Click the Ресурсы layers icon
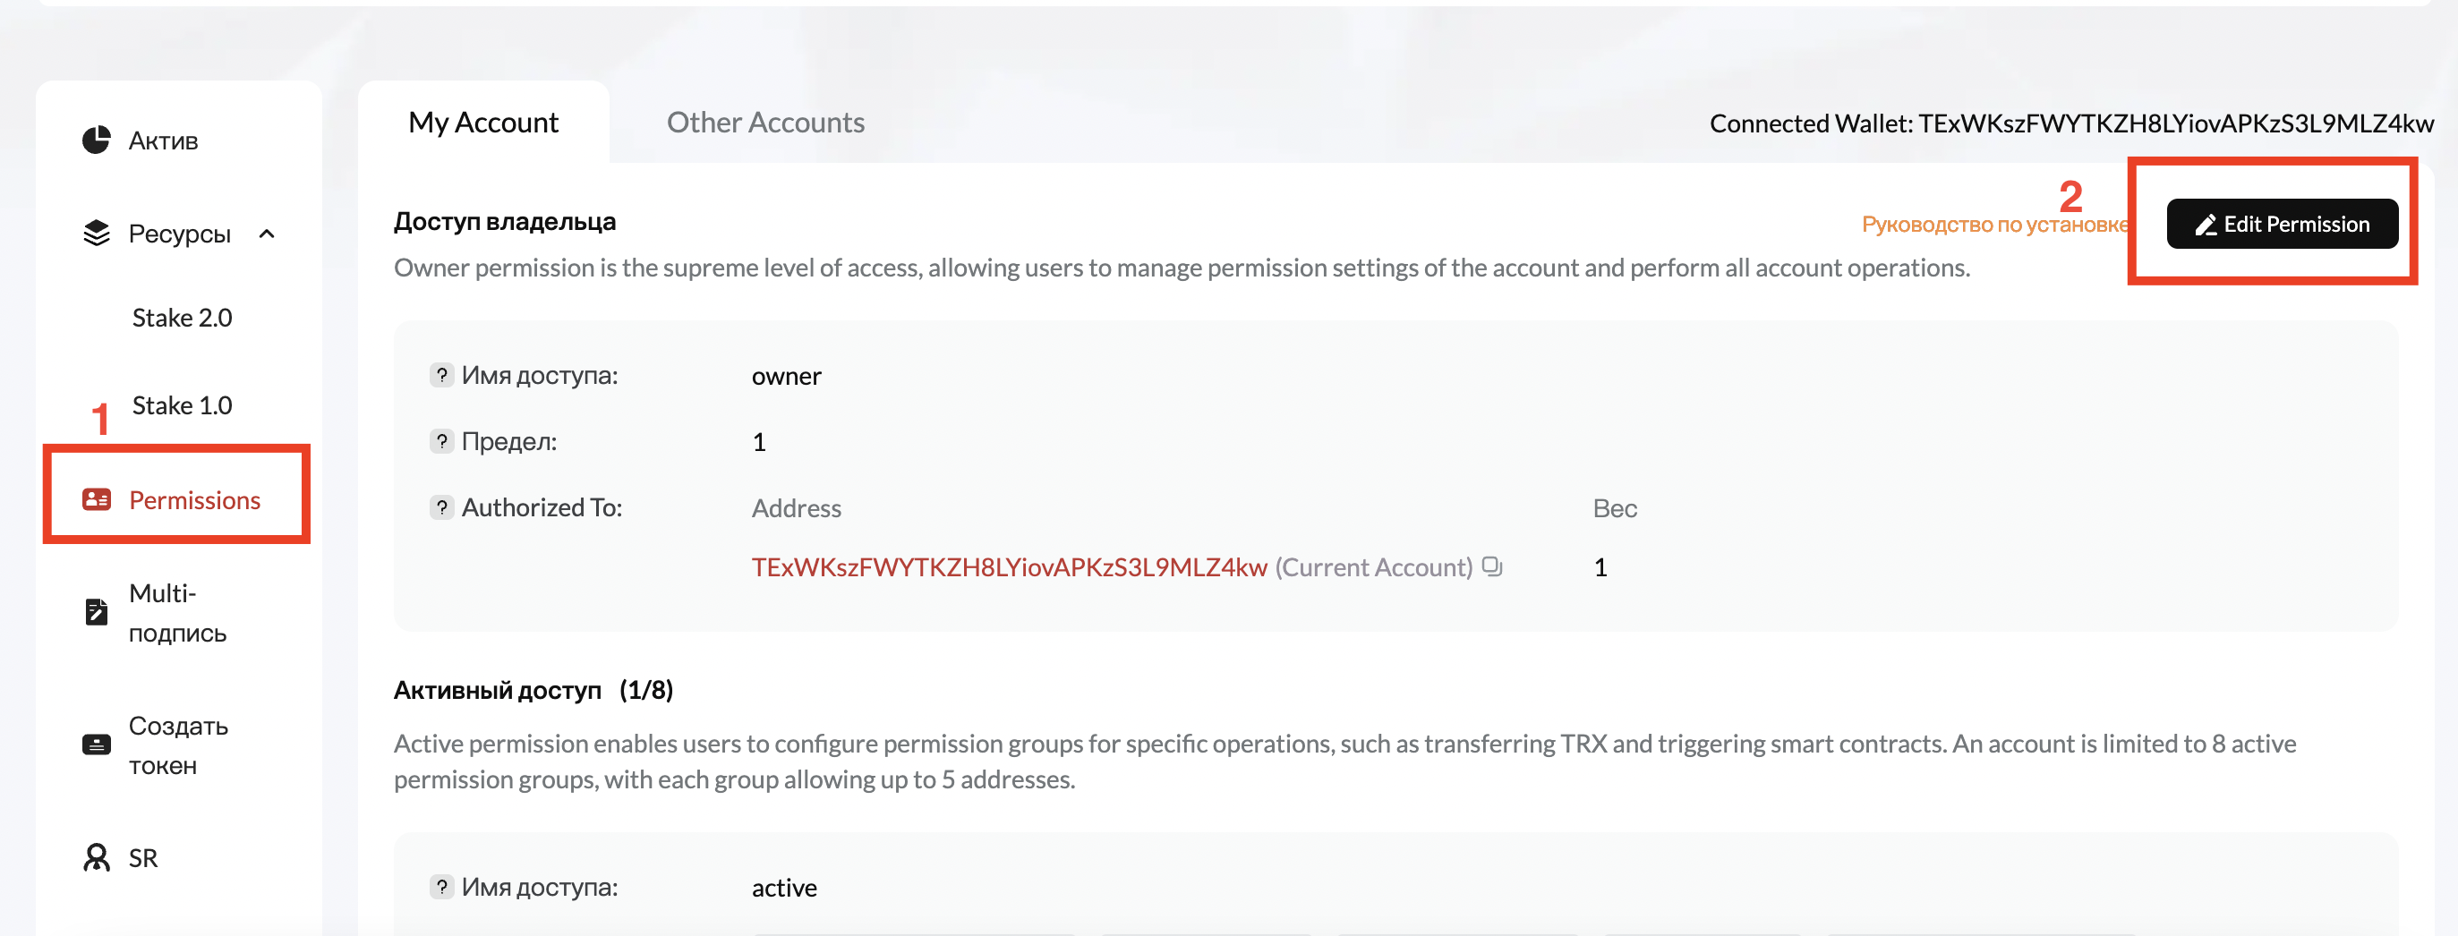 [x=97, y=233]
